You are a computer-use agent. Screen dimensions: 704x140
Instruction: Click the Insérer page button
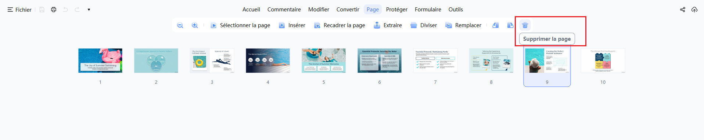(292, 25)
